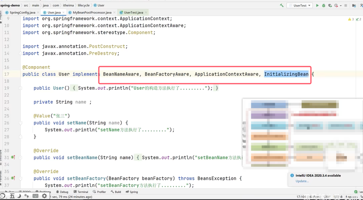
Task: Expand the folded setBeanName method at line 31
Action: tap(21, 158)
